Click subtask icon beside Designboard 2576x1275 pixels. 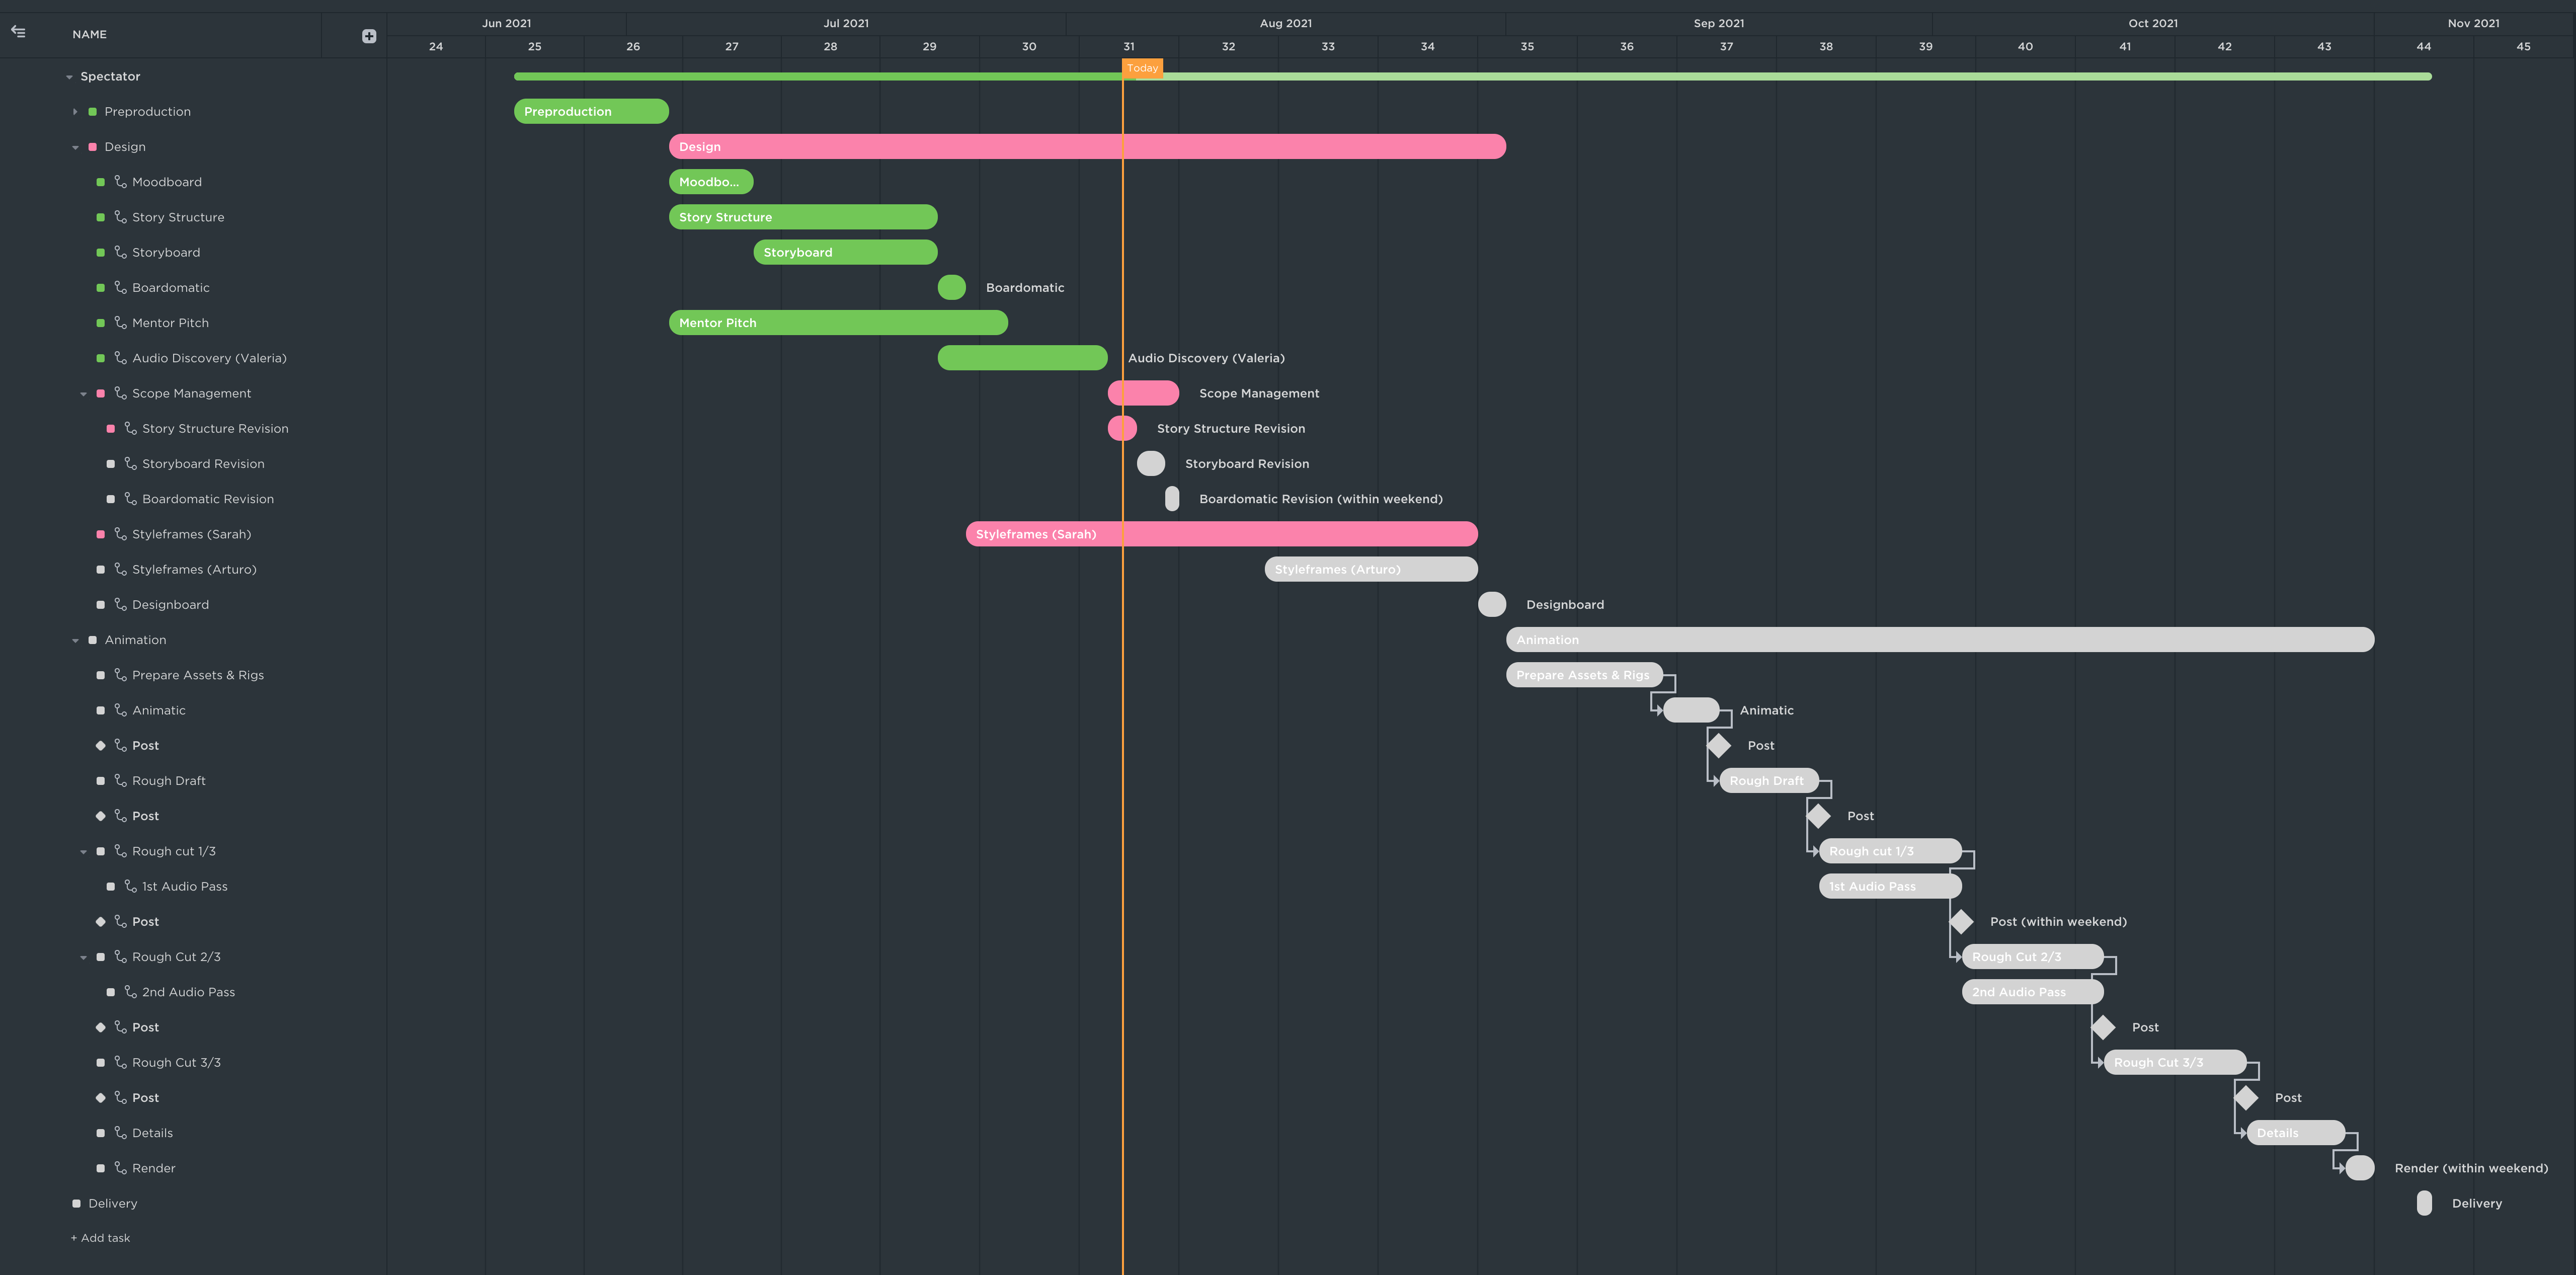point(120,604)
